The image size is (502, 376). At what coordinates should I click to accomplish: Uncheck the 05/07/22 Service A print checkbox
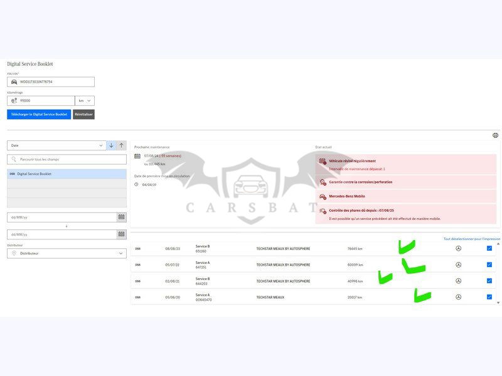[489, 264]
